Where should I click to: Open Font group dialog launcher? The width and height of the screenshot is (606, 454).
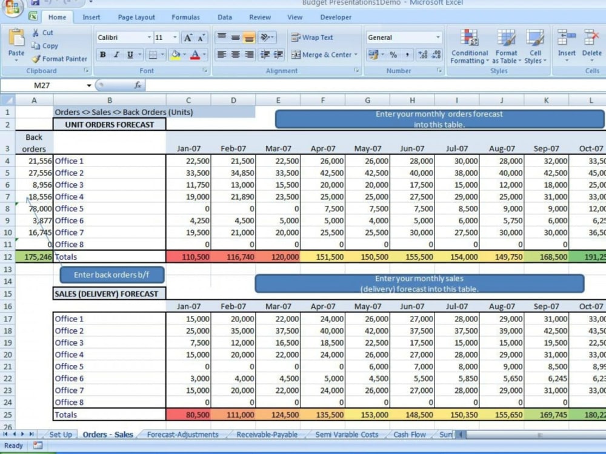(x=205, y=71)
